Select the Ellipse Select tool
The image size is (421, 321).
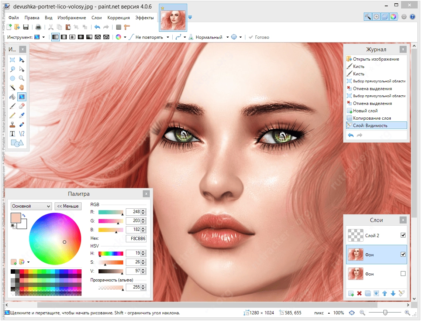pyautogui.click(x=12, y=78)
